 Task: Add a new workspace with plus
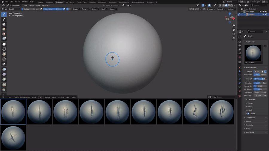coord(156,2)
